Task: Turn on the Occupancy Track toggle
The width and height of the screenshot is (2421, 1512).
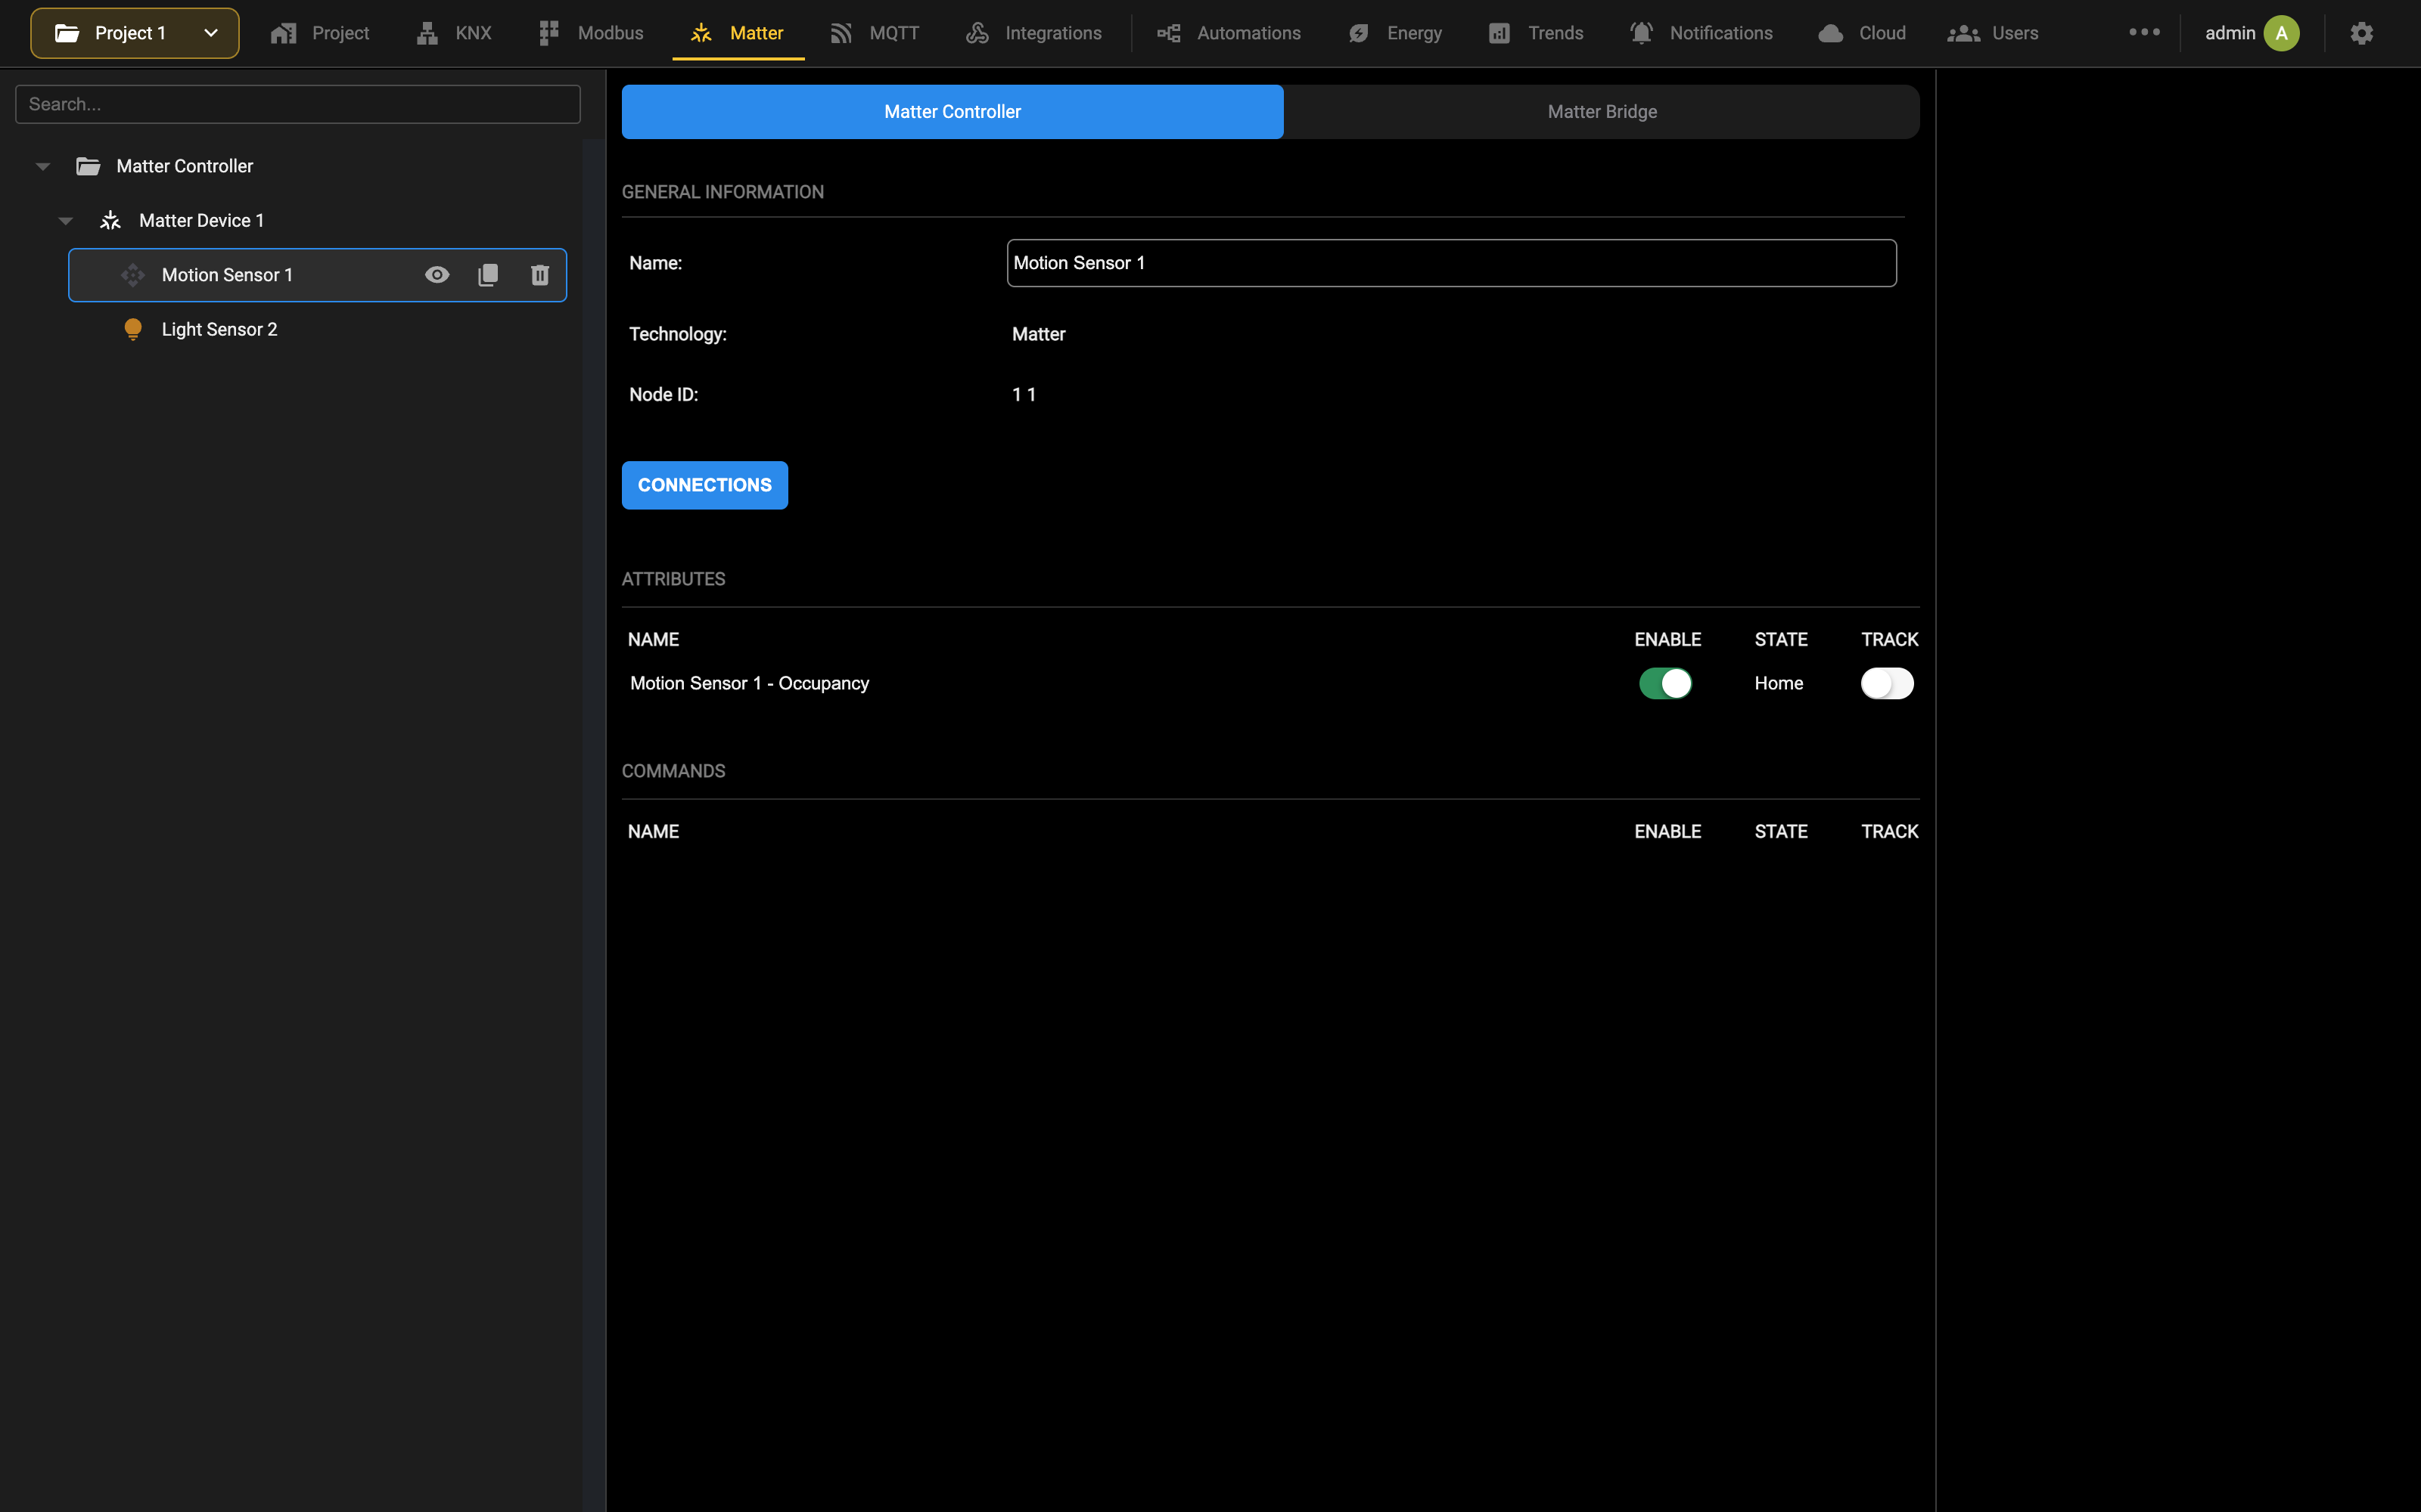Action: coord(1887,683)
